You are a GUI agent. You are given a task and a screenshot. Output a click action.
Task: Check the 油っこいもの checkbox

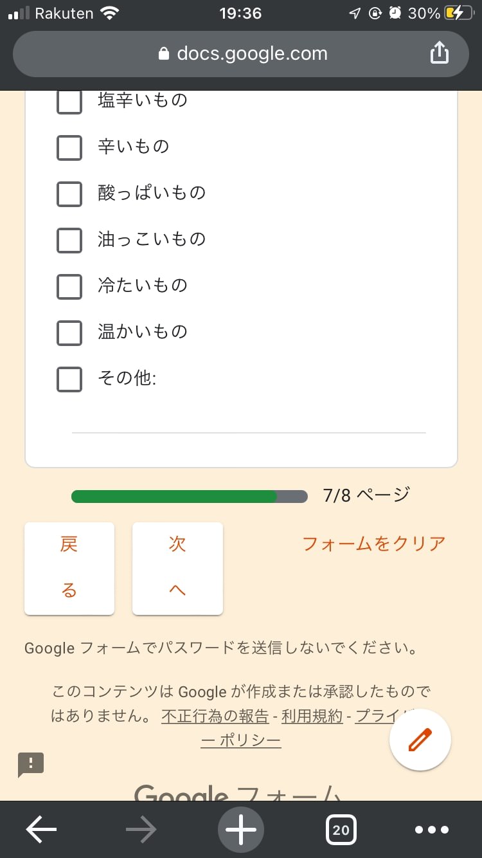pos(69,240)
